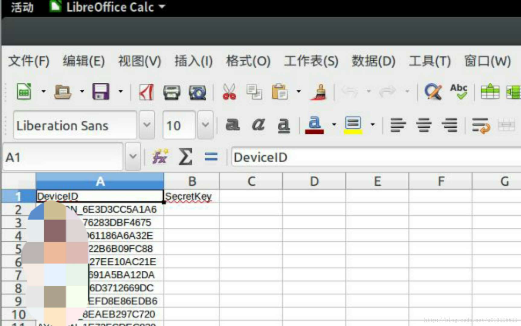Open the 数据(D) menu
521x326 pixels.
pyautogui.click(x=374, y=61)
